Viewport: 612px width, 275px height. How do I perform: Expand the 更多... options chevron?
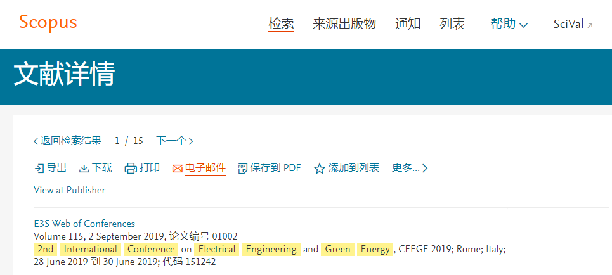[425, 169]
